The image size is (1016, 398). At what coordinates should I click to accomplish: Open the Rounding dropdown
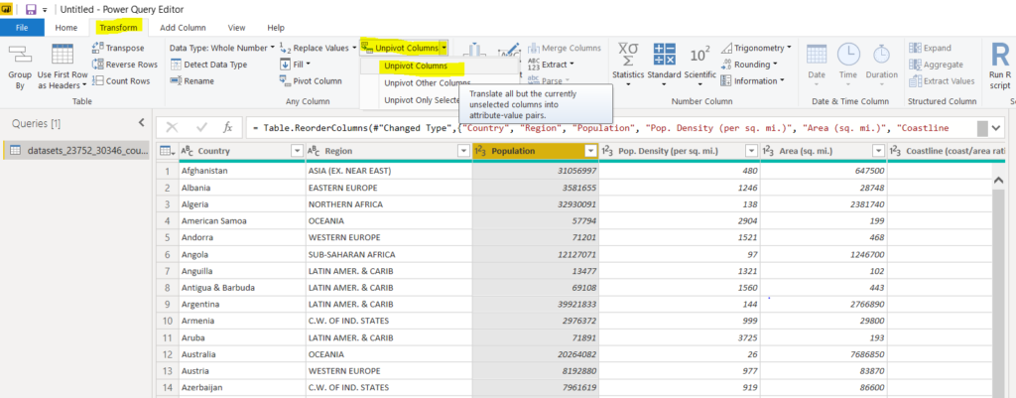[749, 65]
